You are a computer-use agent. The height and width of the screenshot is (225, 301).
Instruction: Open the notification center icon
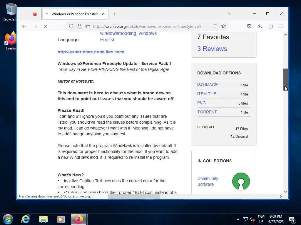(x=292, y=220)
